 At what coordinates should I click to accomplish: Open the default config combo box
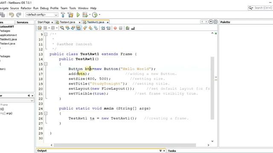(42, 15)
